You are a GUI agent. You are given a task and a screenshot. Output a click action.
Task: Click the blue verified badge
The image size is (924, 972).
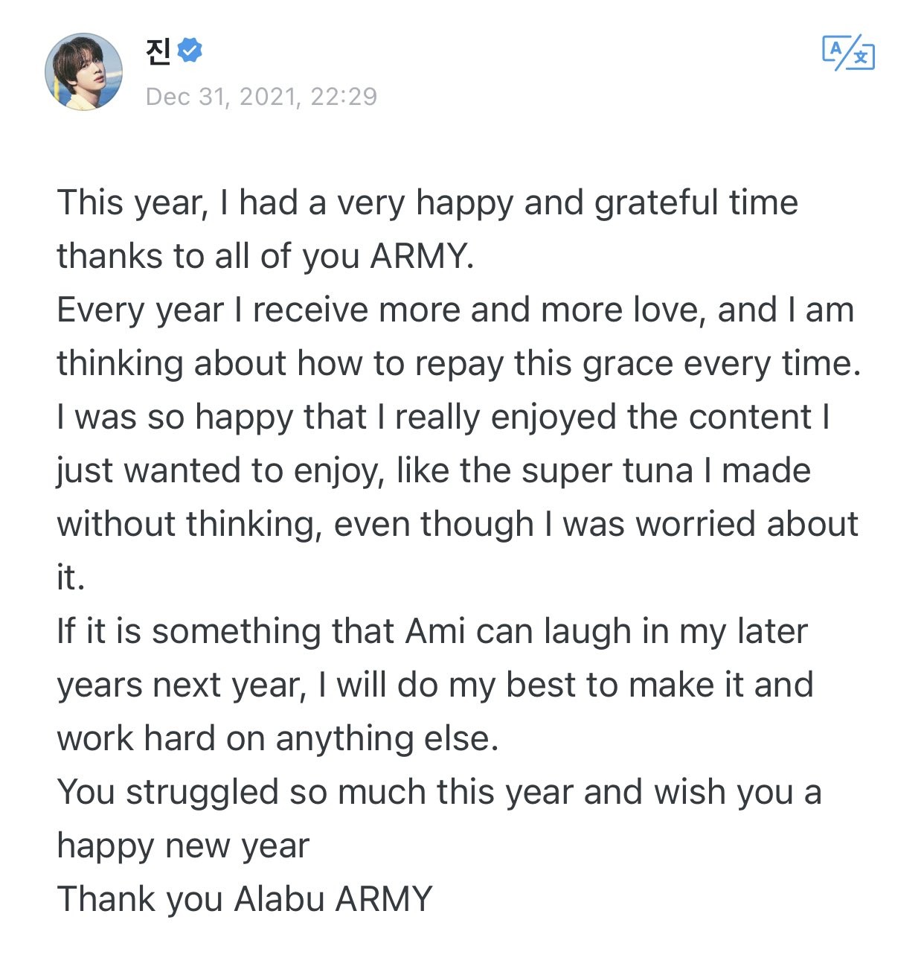click(190, 51)
